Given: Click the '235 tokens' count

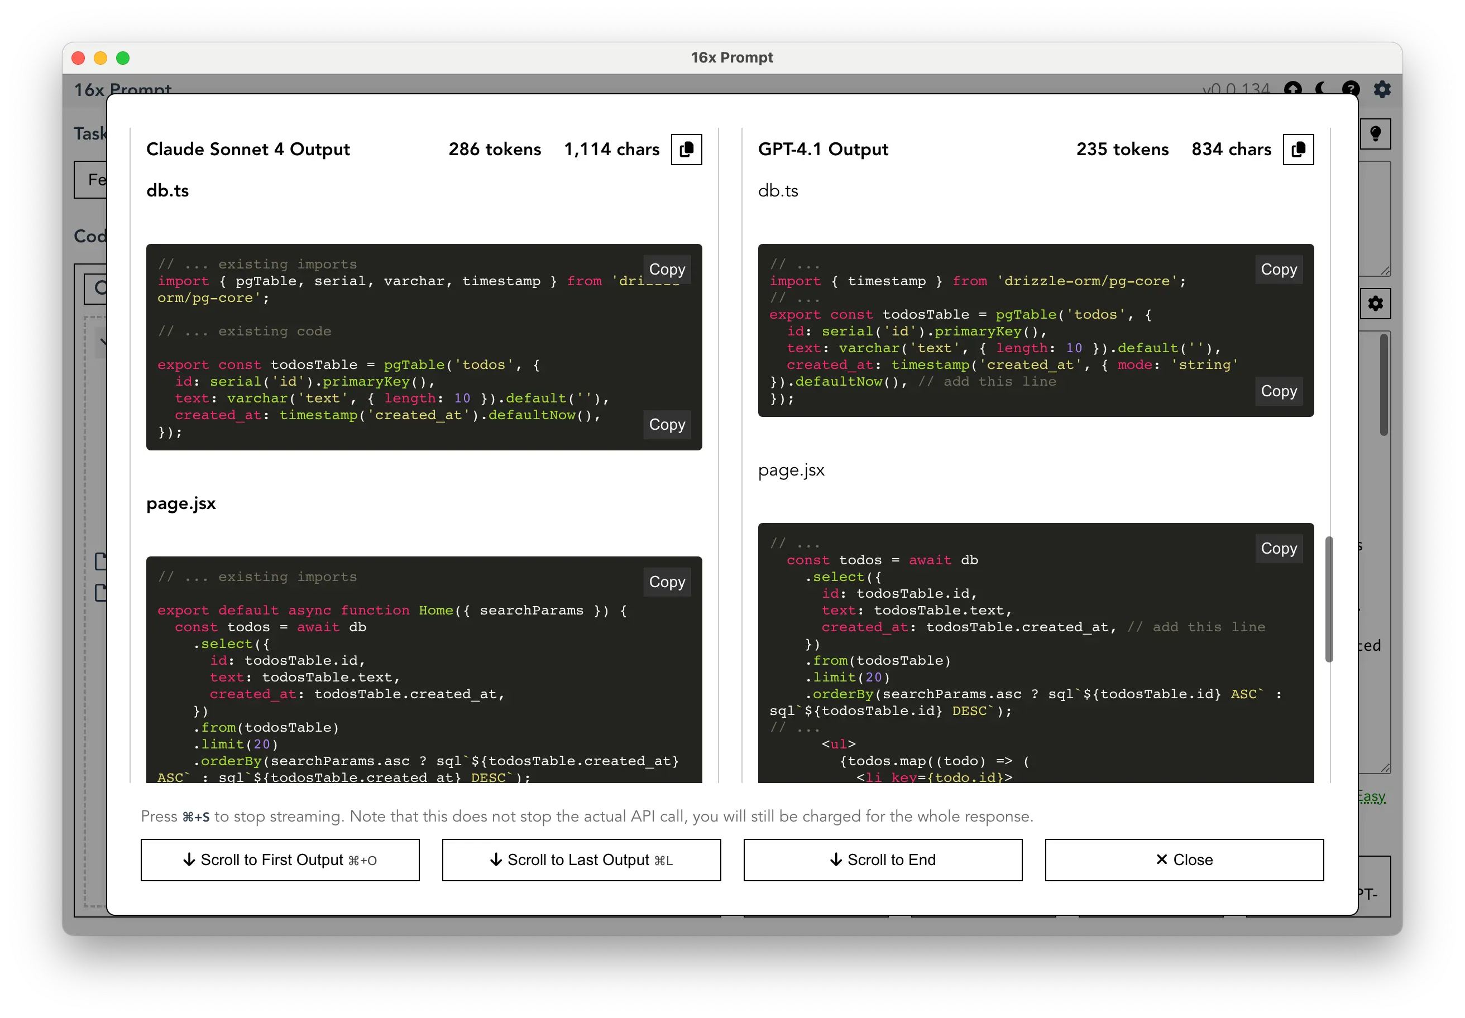Looking at the screenshot, I should click(x=1122, y=149).
